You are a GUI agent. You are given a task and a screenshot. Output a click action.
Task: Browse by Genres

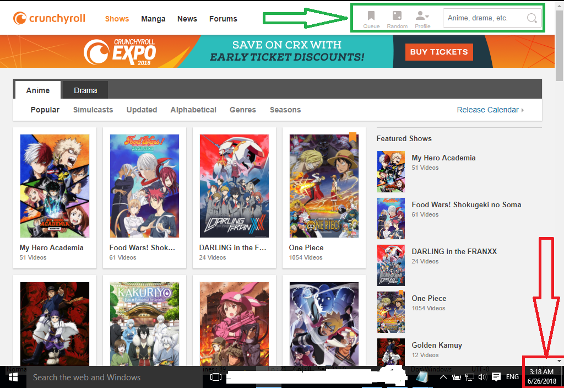(x=243, y=110)
